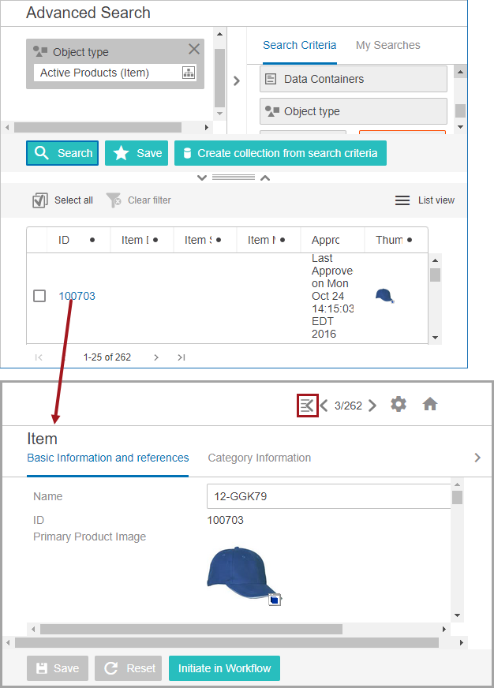Add the Data Containers criterion
The image size is (494, 688).
tap(354, 79)
